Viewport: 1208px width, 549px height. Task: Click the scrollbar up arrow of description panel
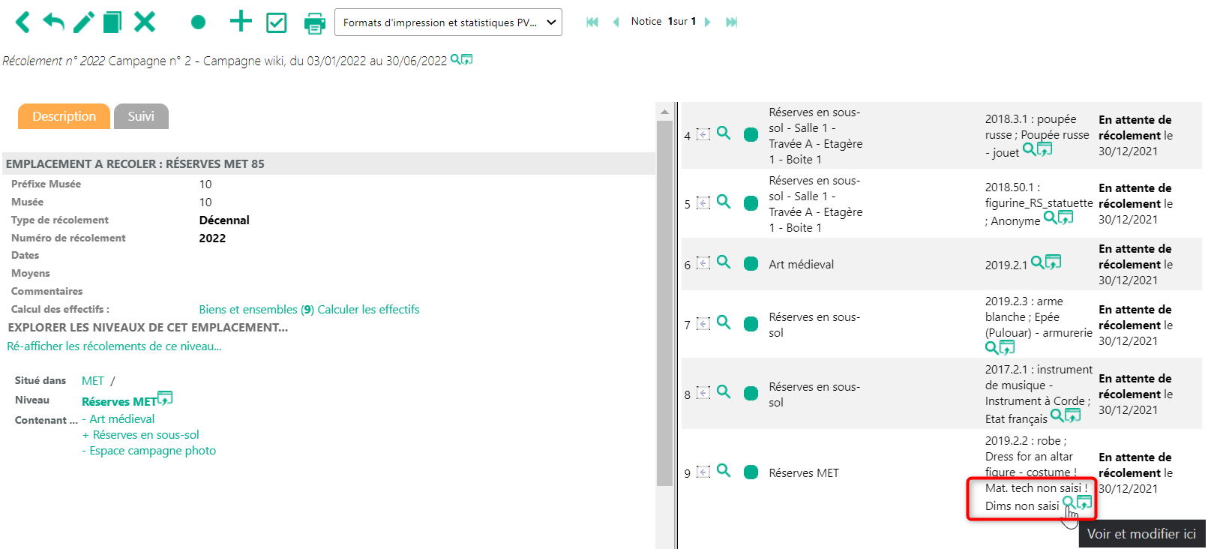click(664, 112)
